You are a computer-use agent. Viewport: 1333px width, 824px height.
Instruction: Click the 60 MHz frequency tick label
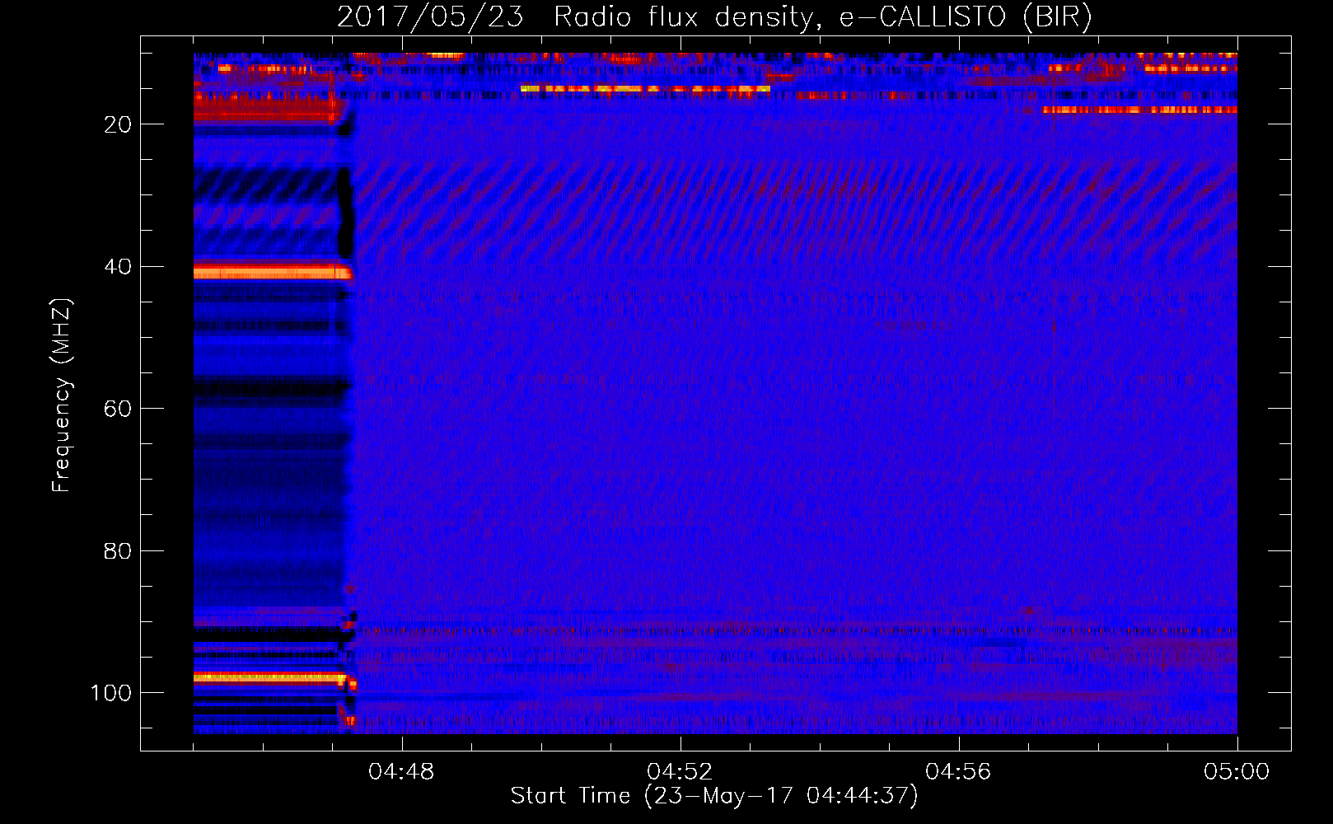tap(118, 410)
